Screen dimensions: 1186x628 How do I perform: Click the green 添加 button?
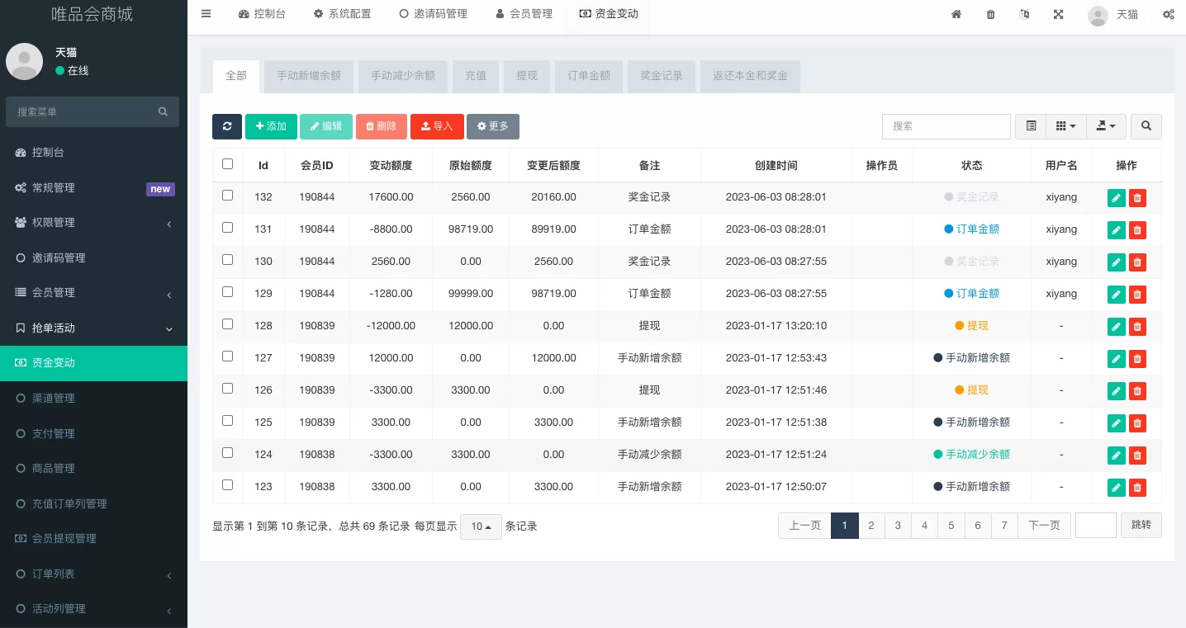tap(271, 126)
